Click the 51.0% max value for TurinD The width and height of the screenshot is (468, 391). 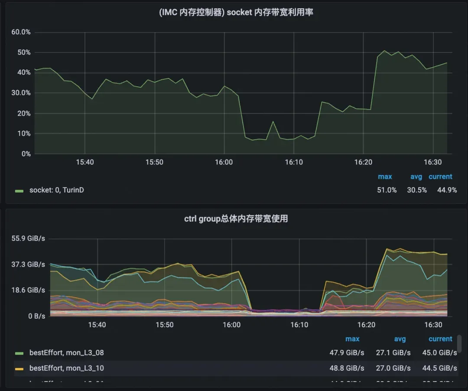(x=387, y=190)
